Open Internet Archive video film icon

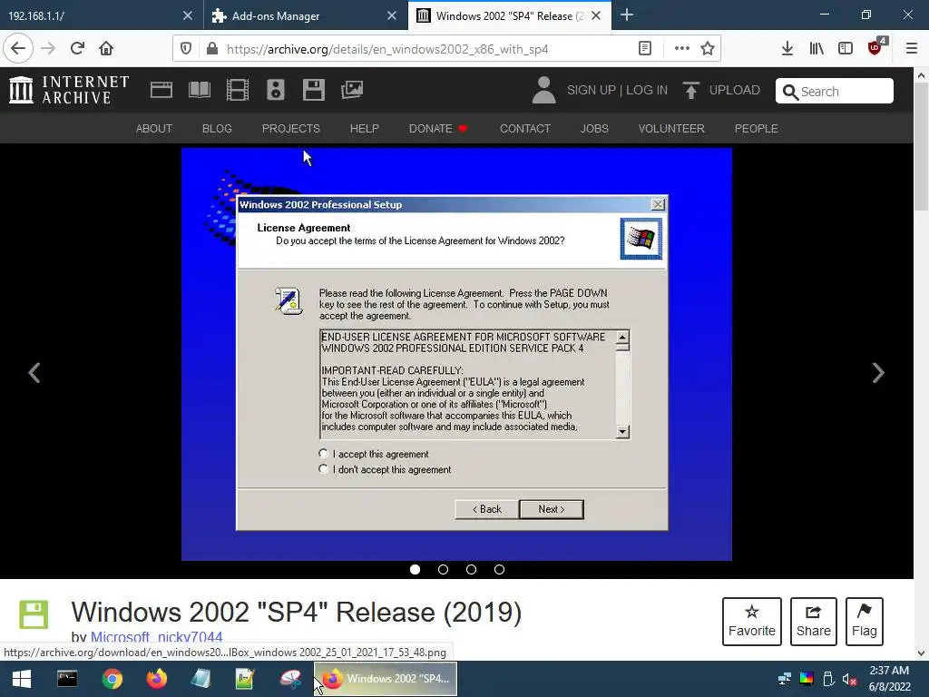coord(238,90)
